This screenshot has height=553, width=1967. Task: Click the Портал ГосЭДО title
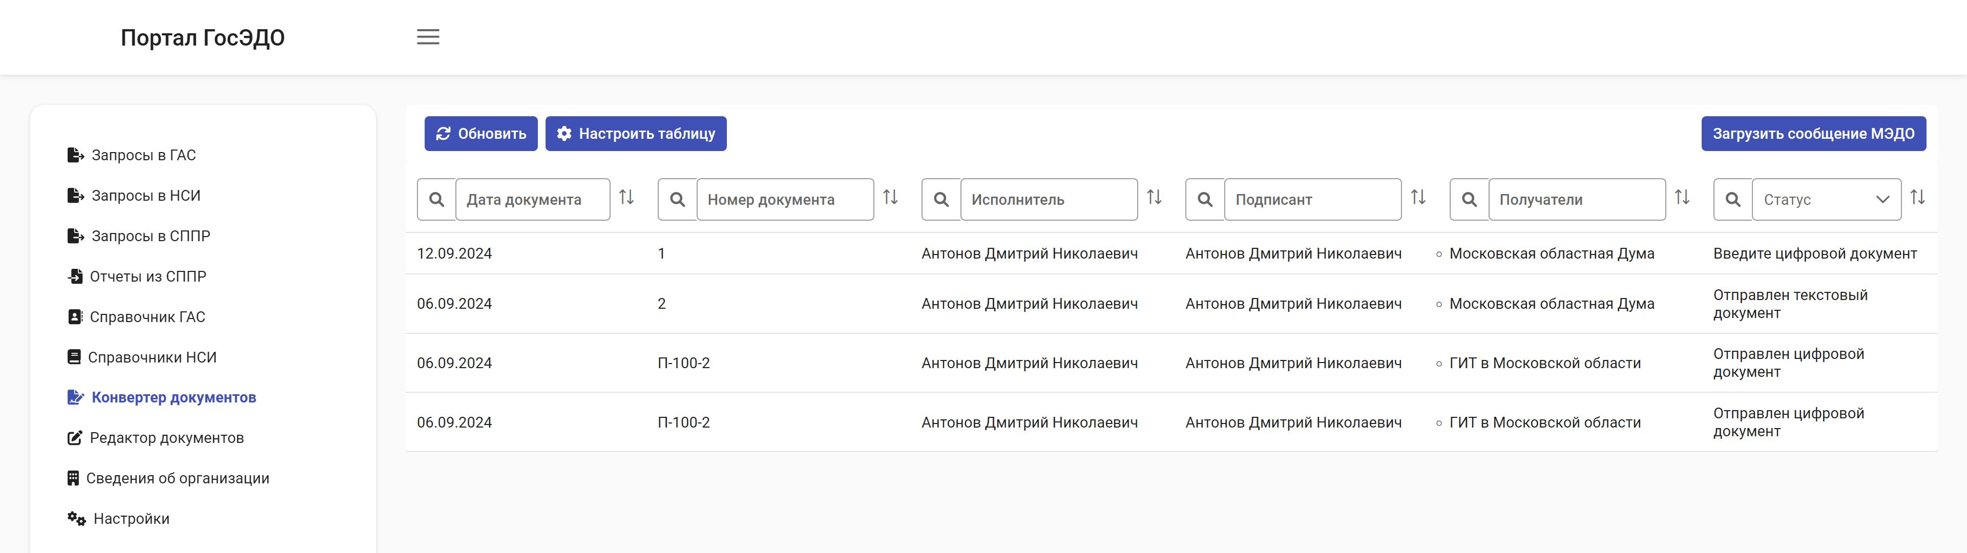pyautogui.click(x=202, y=37)
